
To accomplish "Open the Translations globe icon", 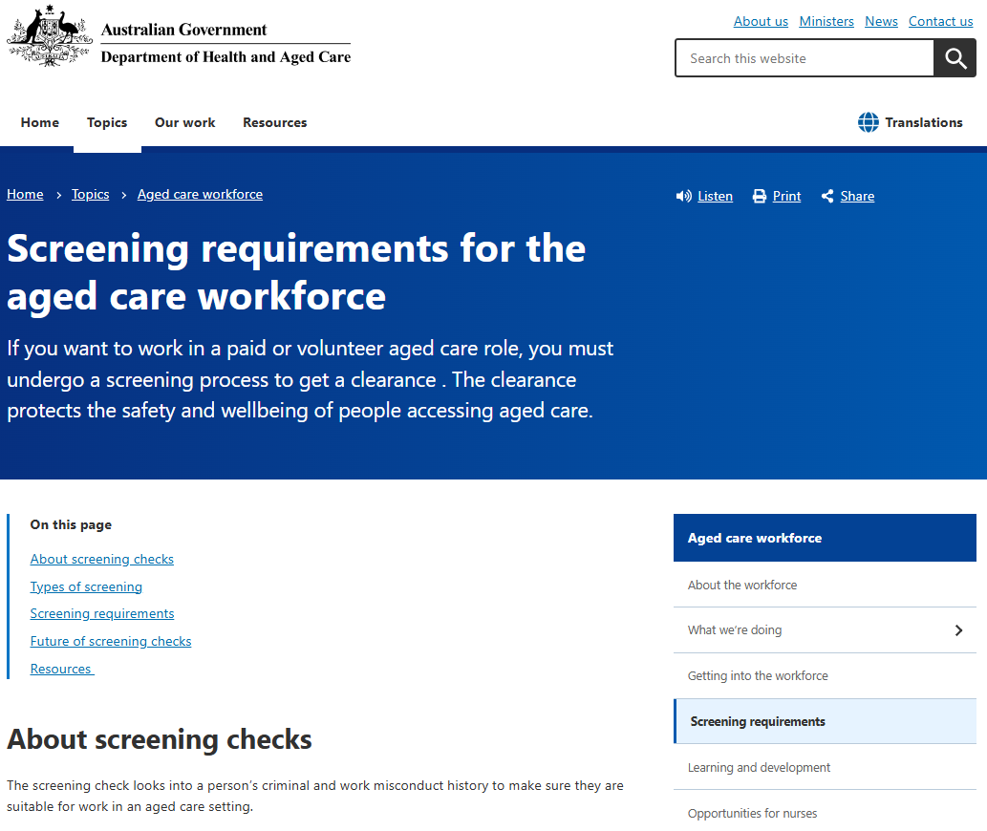I will click(x=869, y=122).
